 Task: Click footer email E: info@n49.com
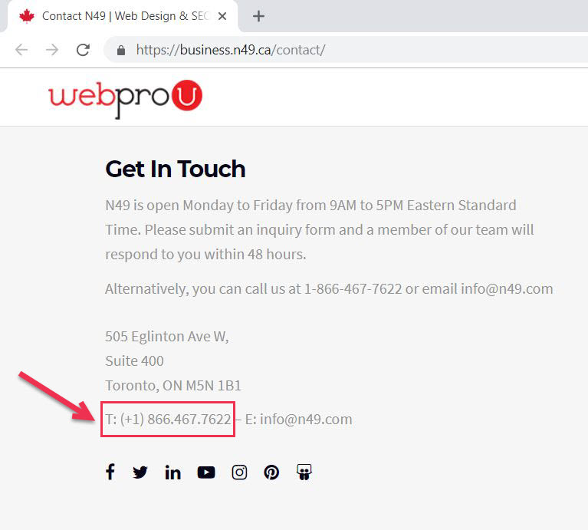(x=298, y=419)
